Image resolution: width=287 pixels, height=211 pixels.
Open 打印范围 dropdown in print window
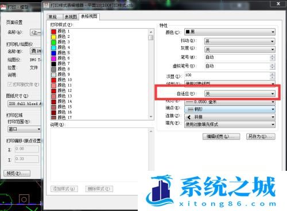[24, 129]
